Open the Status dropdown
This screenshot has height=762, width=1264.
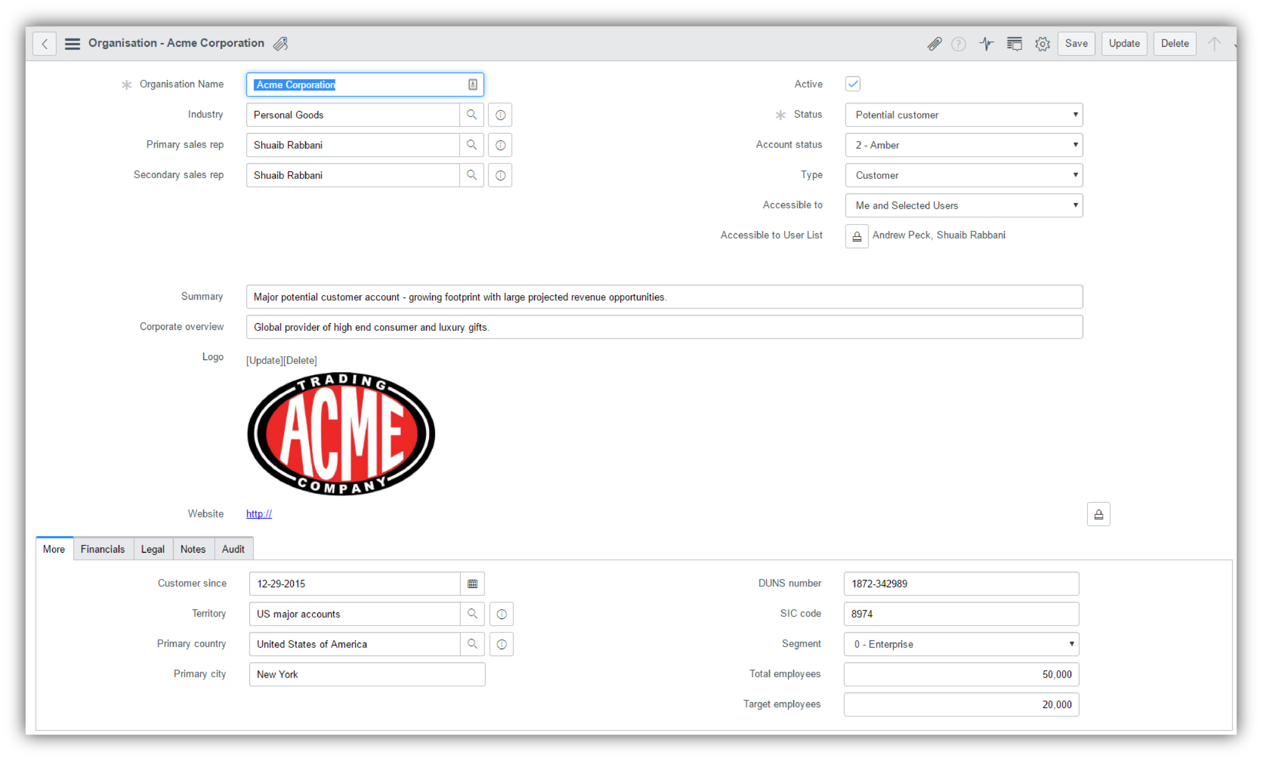tap(964, 115)
